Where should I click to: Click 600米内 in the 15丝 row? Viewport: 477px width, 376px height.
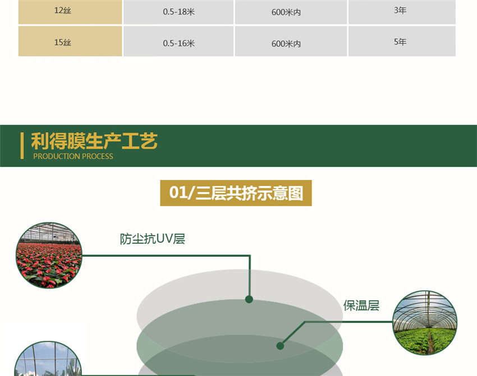[291, 41]
